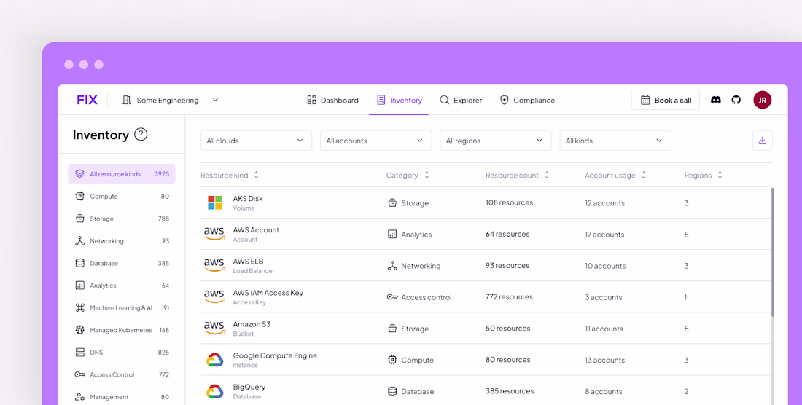Click the download export icon button
802x405 pixels.
tap(762, 141)
